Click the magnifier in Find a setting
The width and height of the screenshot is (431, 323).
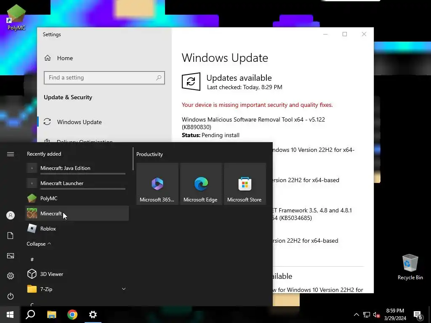click(x=159, y=78)
